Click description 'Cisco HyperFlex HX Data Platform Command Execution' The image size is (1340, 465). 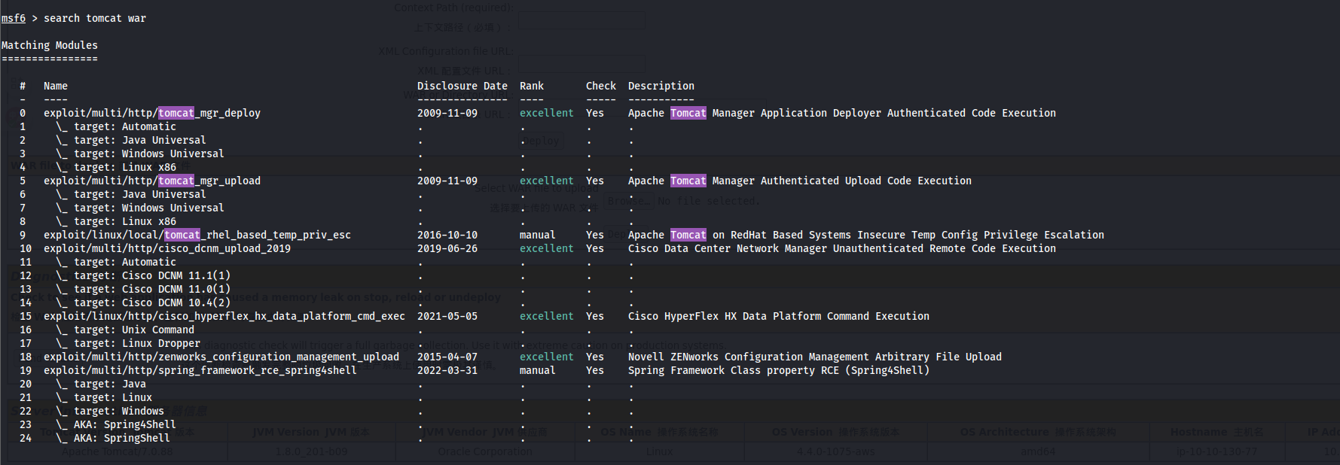coord(779,316)
